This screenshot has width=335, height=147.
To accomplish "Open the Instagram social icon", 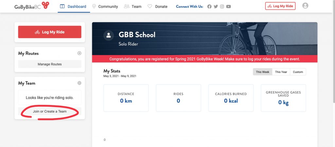I will tap(222, 7).
